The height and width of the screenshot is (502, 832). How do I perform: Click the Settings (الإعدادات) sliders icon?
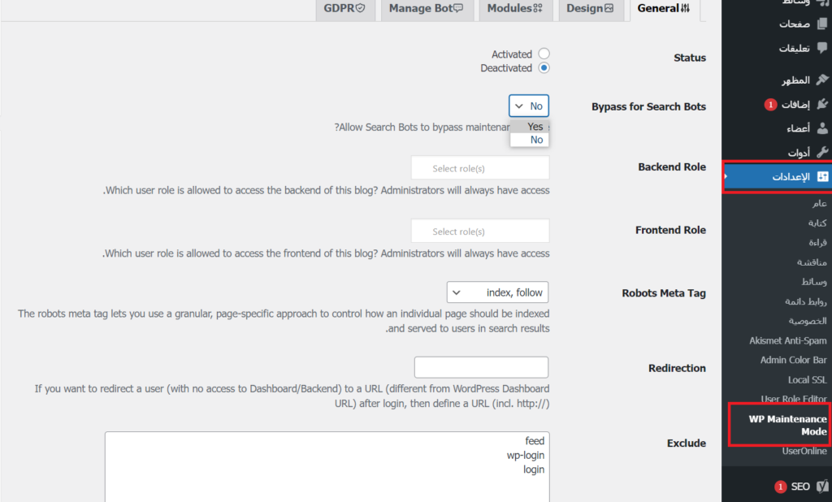click(x=822, y=176)
